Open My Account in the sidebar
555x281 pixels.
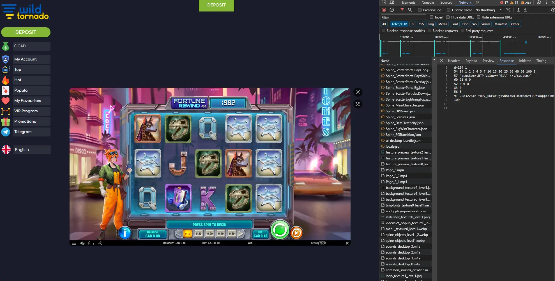[x=32, y=59]
